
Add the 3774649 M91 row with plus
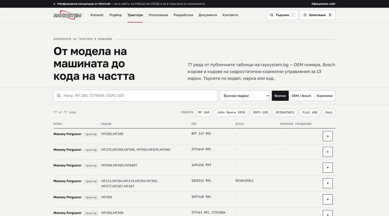(x=328, y=152)
